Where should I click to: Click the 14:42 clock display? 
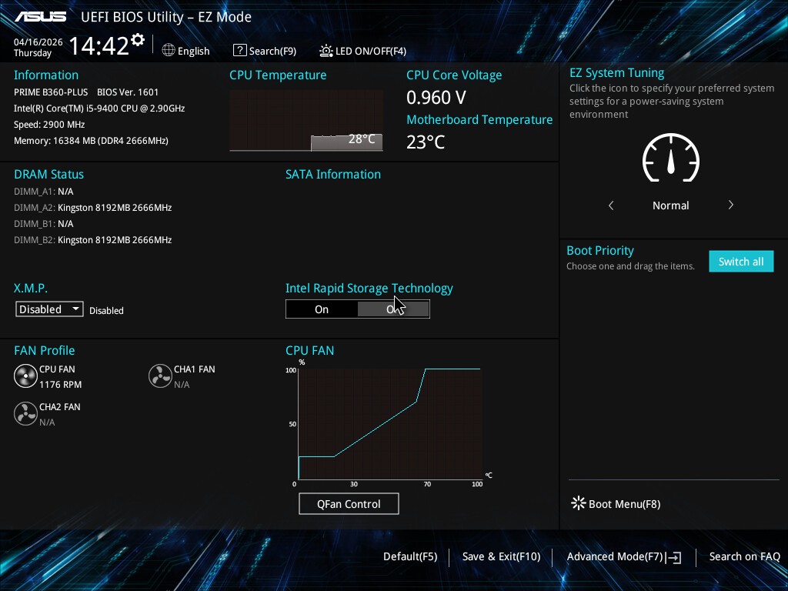(x=99, y=45)
